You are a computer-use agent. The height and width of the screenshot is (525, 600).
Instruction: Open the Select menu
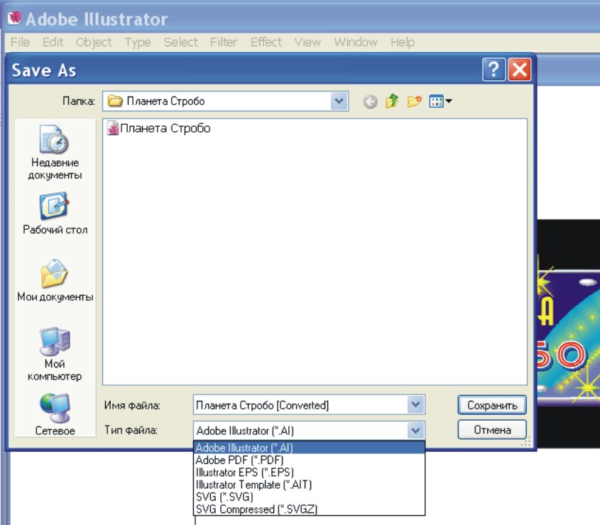180,42
